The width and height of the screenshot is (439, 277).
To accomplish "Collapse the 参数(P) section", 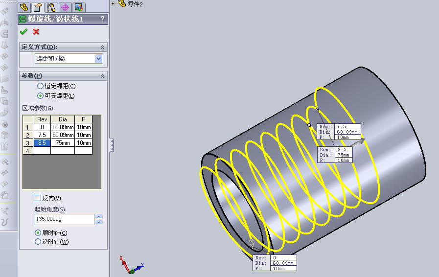I will [x=102, y=76].
